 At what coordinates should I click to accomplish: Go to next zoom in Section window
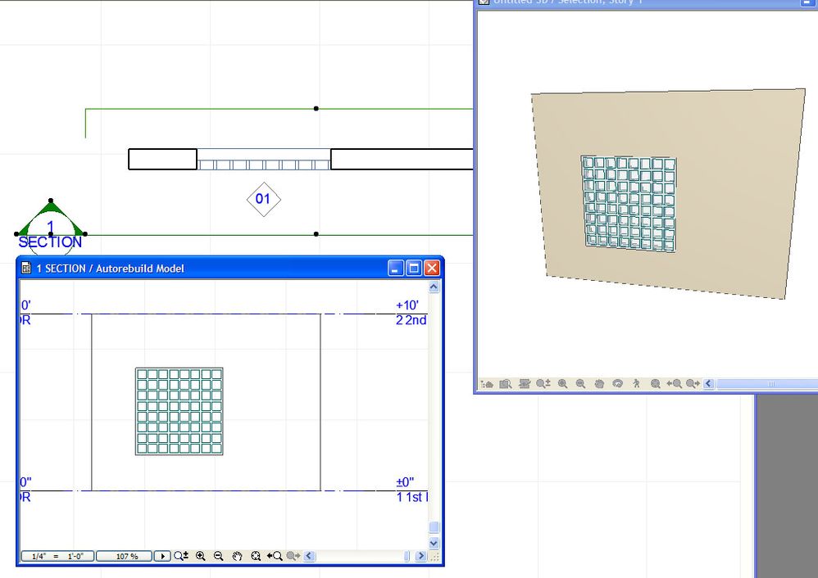(293, 556)
